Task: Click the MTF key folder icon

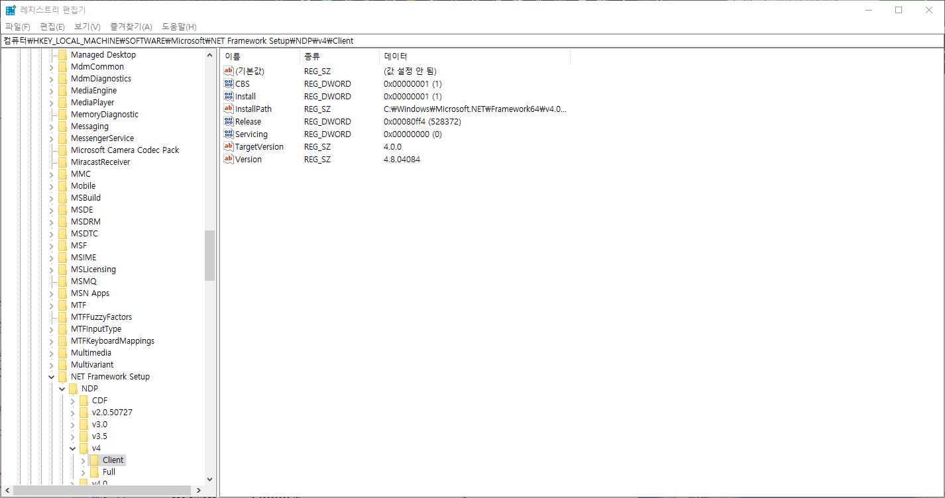Action: pos(63,305)
